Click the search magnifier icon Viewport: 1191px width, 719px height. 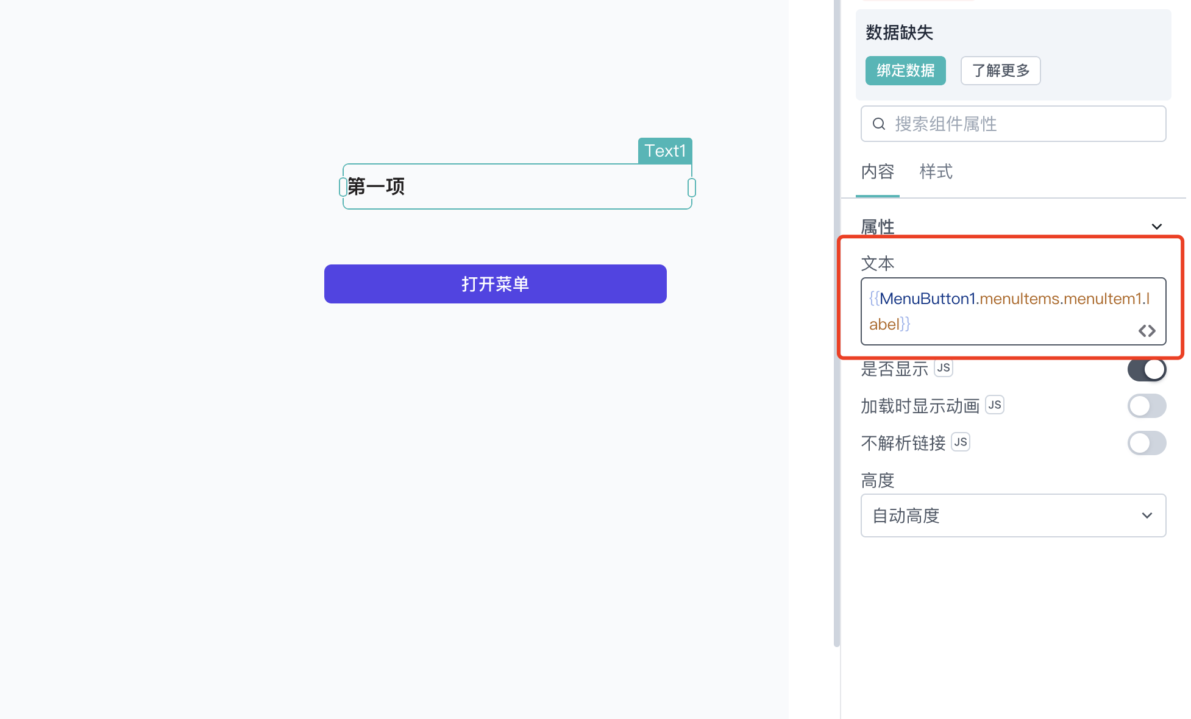click(878, 124)
